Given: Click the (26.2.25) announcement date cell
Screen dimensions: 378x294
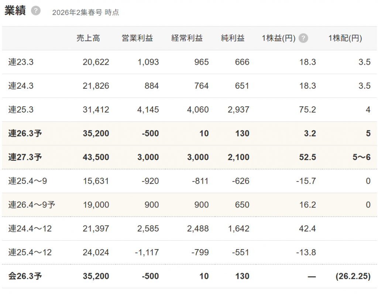Looking at the screenshot, I should click(x=353, y=276).
